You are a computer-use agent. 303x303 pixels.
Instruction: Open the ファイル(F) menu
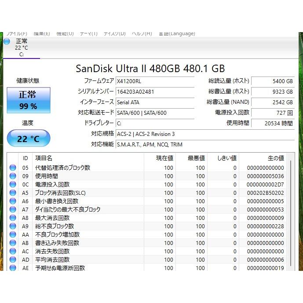(x=17, y=33)
